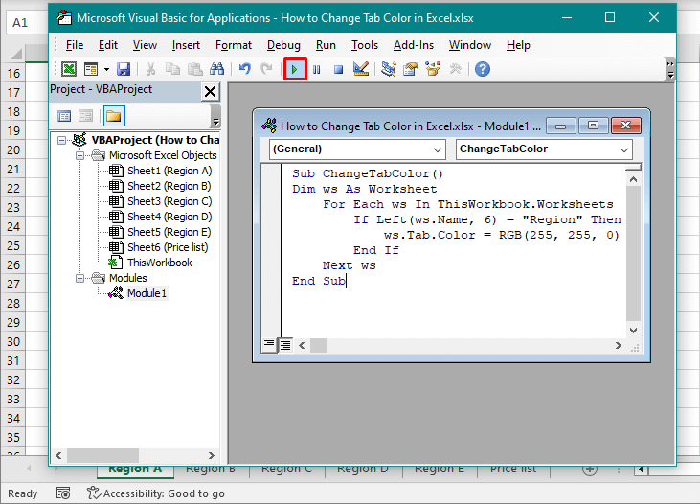Open the Debug menu
Image resolution: width=700 pixels, height=504 pixels.
[x=283, y=45]
